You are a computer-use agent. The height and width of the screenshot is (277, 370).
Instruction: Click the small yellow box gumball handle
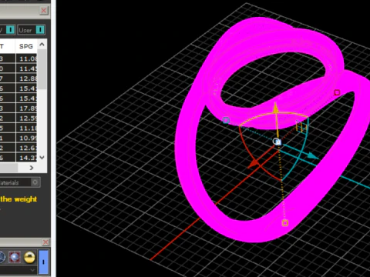click(x=301, y=127)
